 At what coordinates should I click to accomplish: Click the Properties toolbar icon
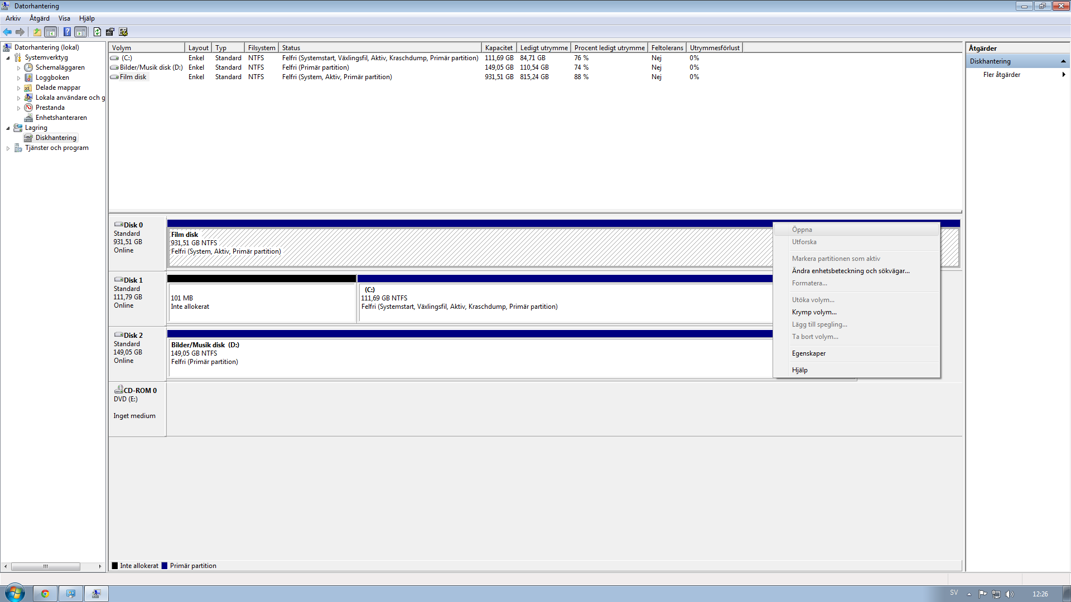[110, 32]
